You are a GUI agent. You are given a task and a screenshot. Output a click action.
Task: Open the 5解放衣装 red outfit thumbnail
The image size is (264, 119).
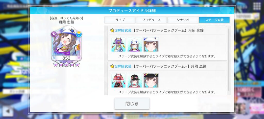pos(118,81)
